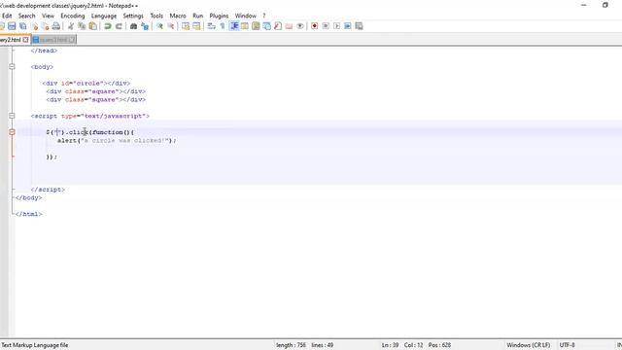
Task: Collapse the script tag fold marker
Action: [12, 116]
